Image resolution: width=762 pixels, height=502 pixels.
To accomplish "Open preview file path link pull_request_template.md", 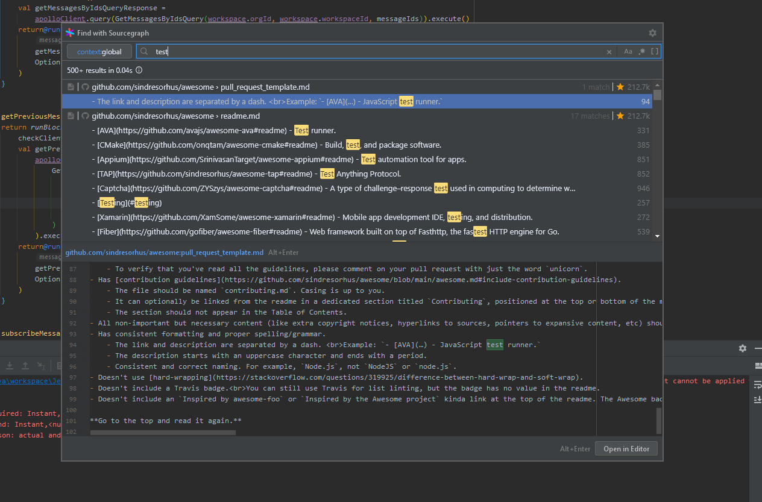I will [x=165, y=253].
